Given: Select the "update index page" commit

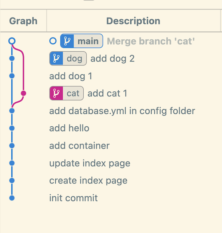Looking at the screenshot, I should pos(90,163).
